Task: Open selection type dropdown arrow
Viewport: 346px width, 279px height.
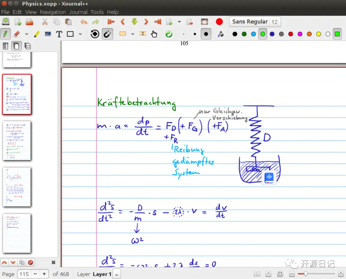Action: [133, 34]
